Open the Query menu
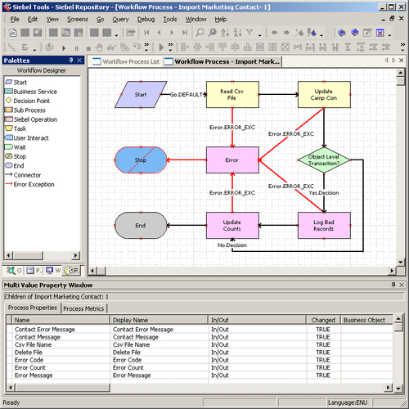Viewport: 409px width, 409px height. click(x=120, y=19)
